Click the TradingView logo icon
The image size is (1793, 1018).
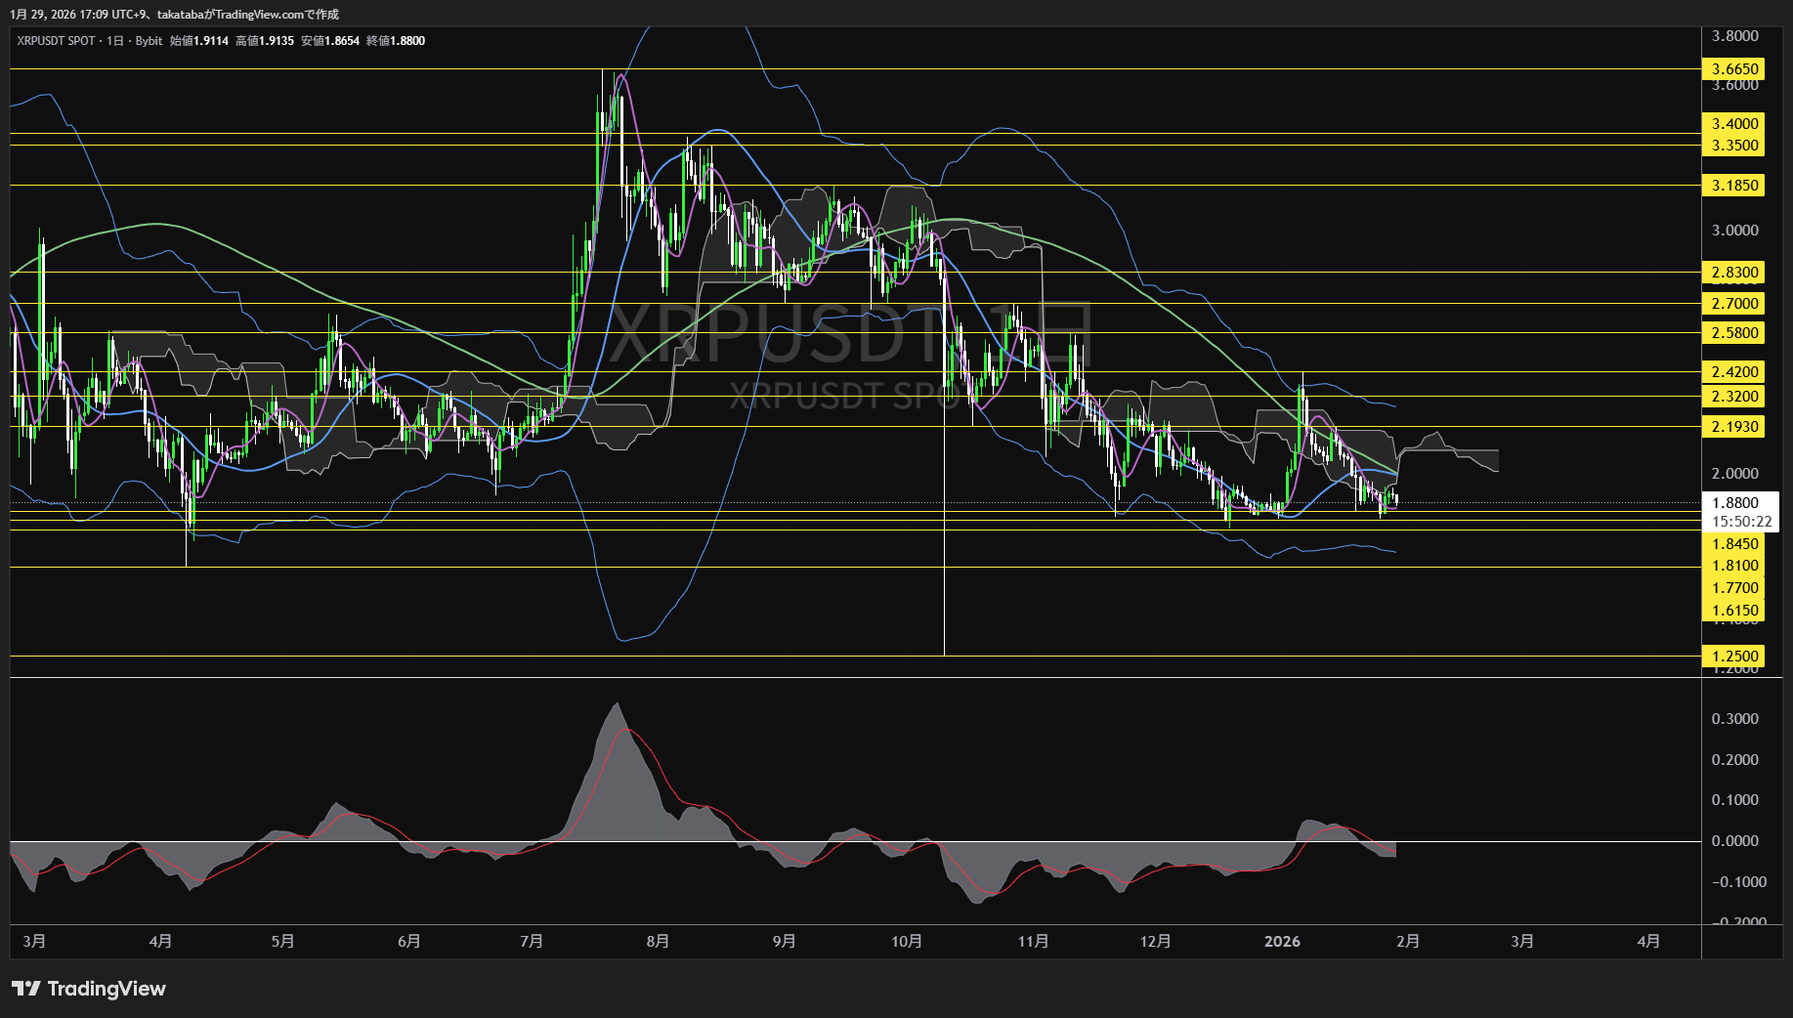[26, 989]
